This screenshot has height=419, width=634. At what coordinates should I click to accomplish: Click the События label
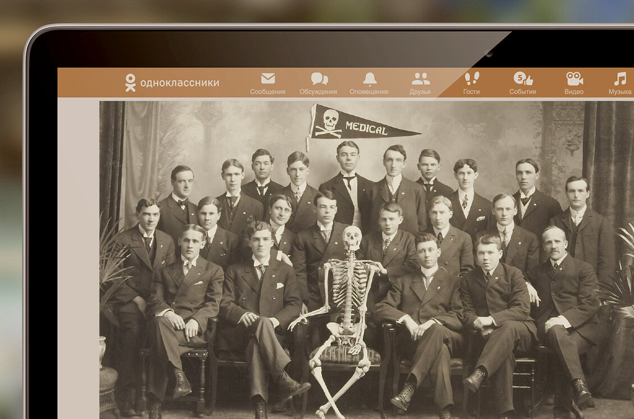click(523, 92)
